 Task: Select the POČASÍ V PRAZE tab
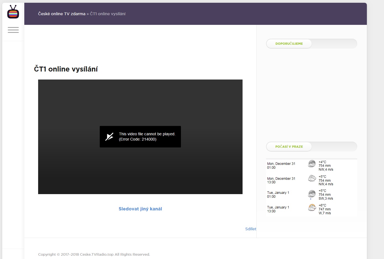[x=289, y=147]
